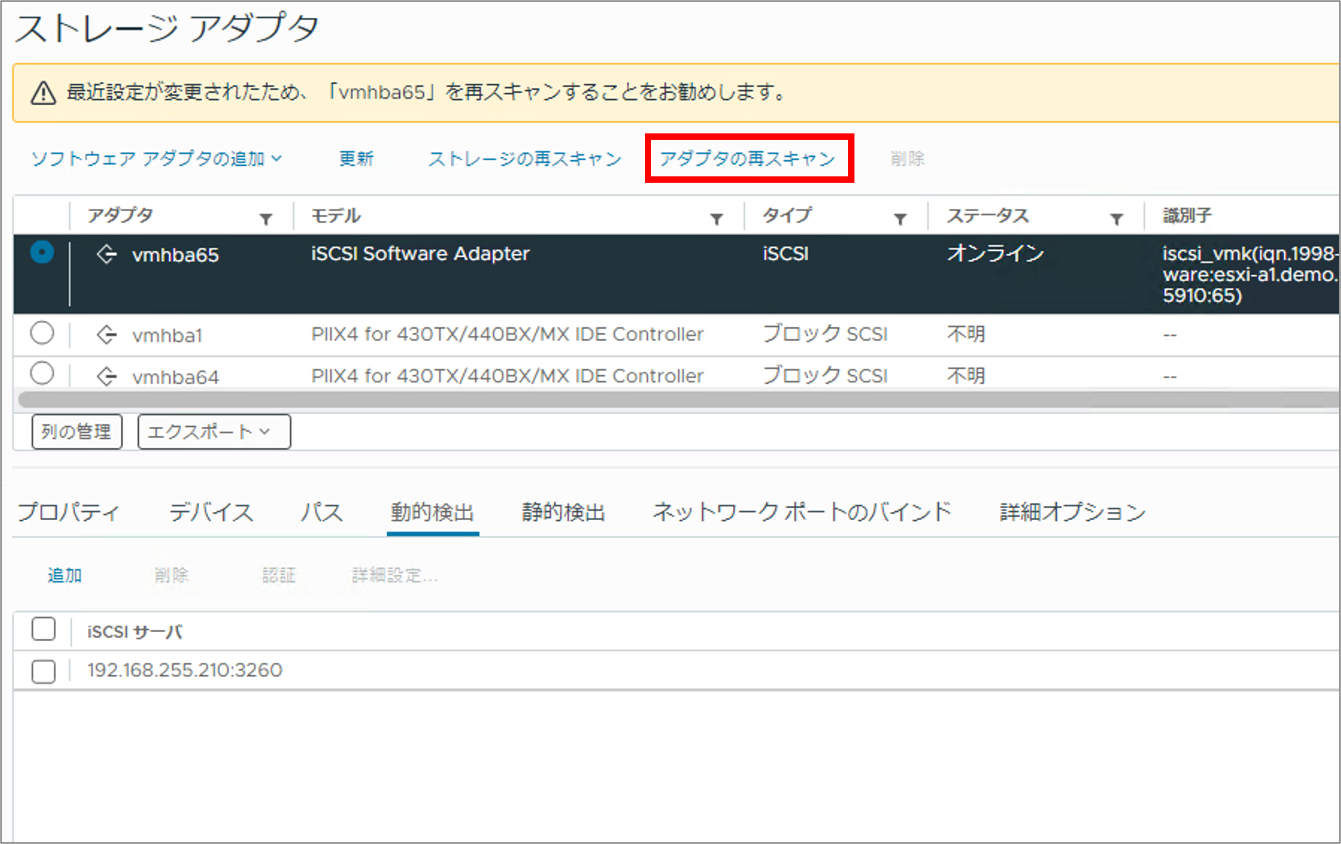
Task: Click the iscsi_vmk identifier cell of vmhba65
Action: (x=1250, y=274)
